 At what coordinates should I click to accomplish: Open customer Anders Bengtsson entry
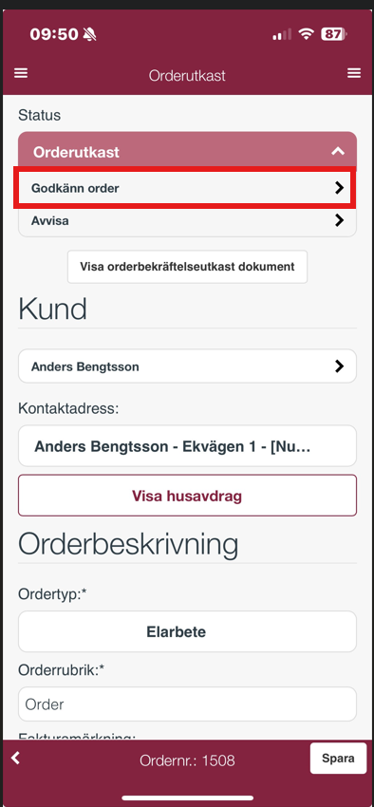pyautogui.click(x=187, y=366)
